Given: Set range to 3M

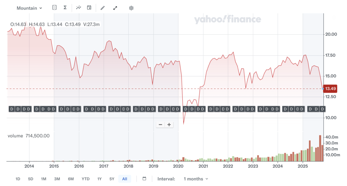Looking at the screenshot, I should [x=57, y=179].
